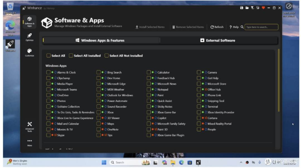Click the save configuration floppy disk icon
301x168 pixels.
pyautogui.click(x=242, y=8)
